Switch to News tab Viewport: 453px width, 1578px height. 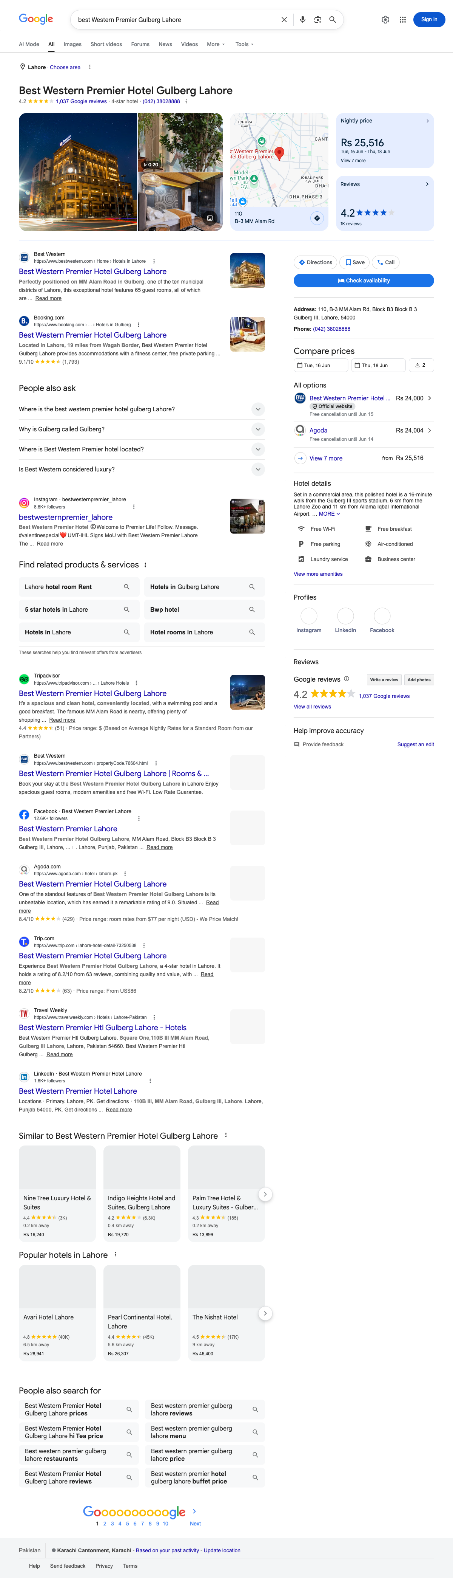(165, 44)
